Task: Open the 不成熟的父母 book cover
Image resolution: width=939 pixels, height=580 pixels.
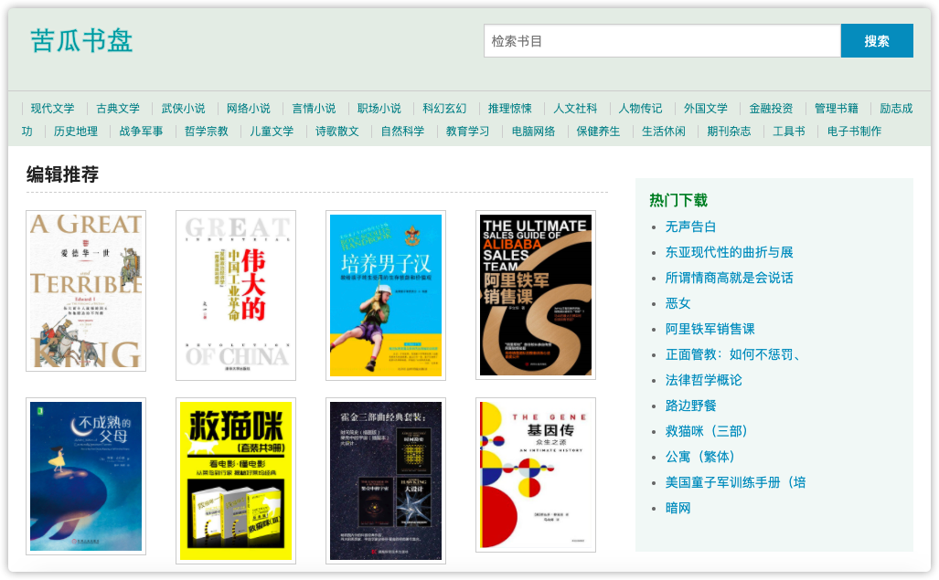Action: [x=86, y=476]
